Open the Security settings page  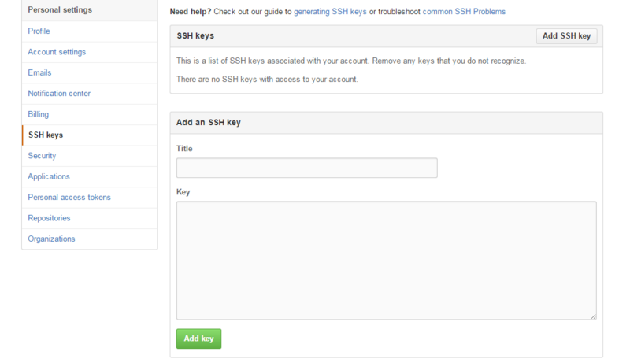[42, 156]
